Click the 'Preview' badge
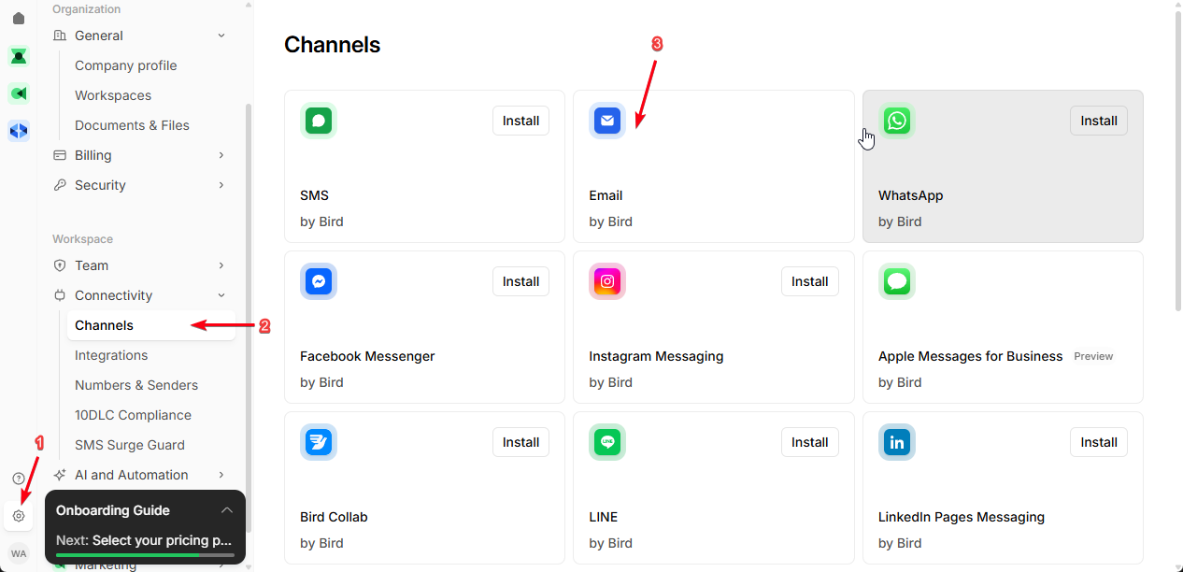The image size is (1183, 572). [1093, 356]
